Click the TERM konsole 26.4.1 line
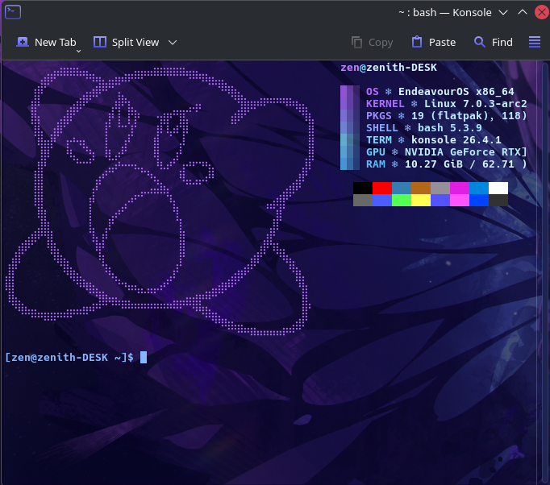This screenshot has width=550, height=485. (x=434, y=140)
